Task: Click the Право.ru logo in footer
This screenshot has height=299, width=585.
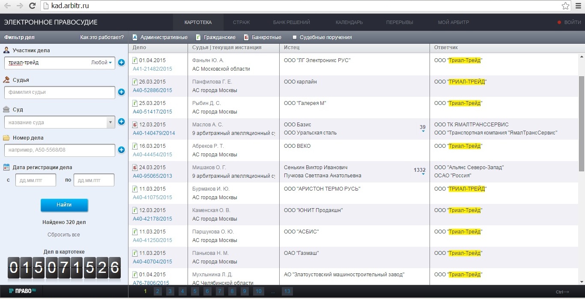Action: (x=22, y=291)
